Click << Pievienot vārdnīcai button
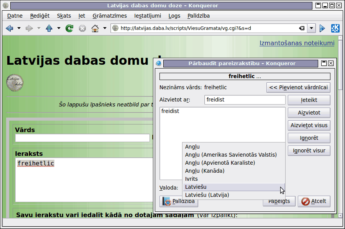Screen dimensions: 345x229 pos(298,87)
